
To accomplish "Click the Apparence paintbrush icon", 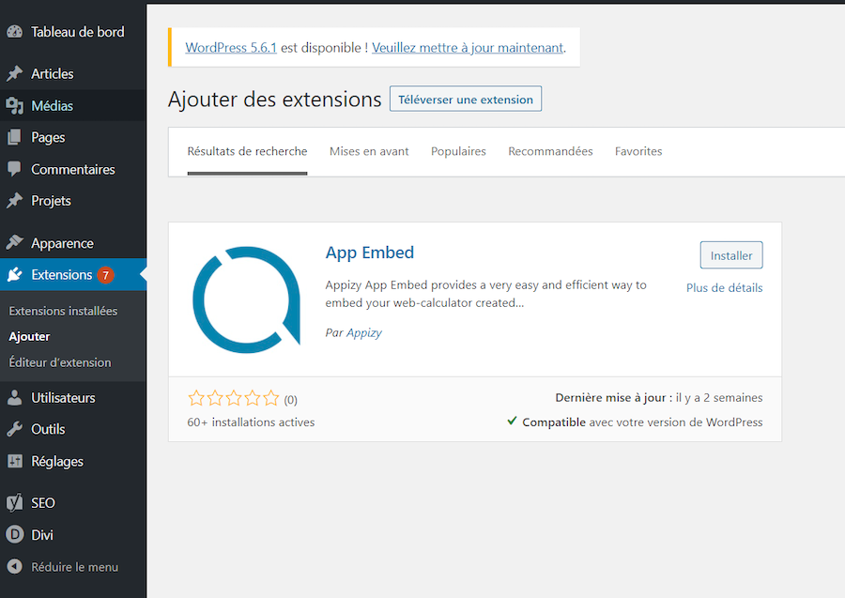I will pyautogui.click(x=14, y=243).
